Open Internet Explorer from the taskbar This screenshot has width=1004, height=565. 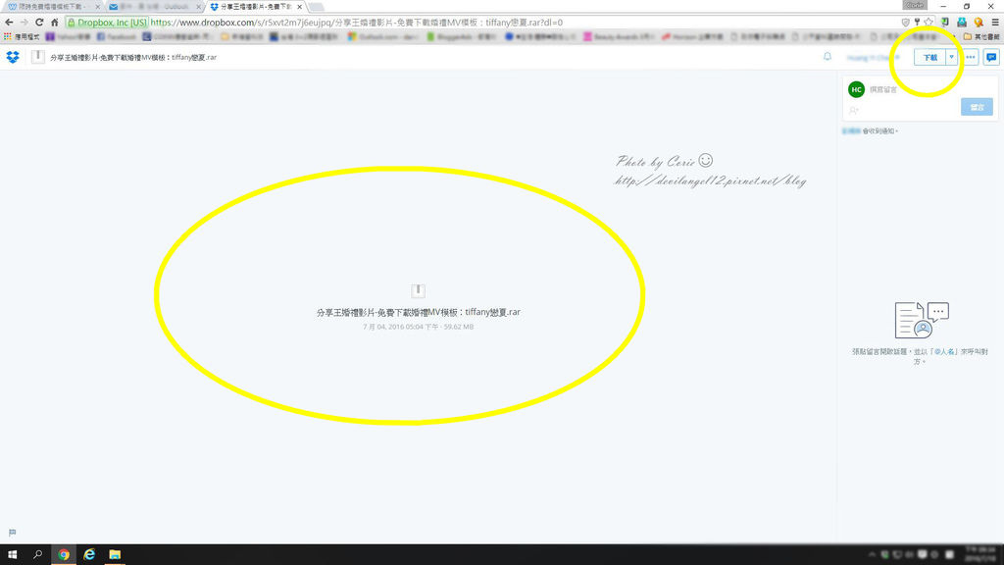pyautogui.click(x=89, y=554)
